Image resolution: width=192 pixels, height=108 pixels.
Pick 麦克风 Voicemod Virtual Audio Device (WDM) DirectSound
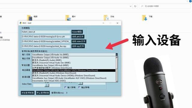point(74,76)
